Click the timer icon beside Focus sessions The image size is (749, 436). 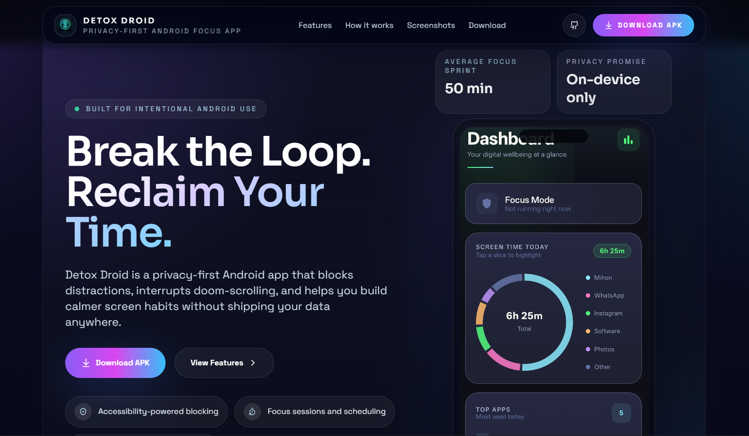[252, 412]
